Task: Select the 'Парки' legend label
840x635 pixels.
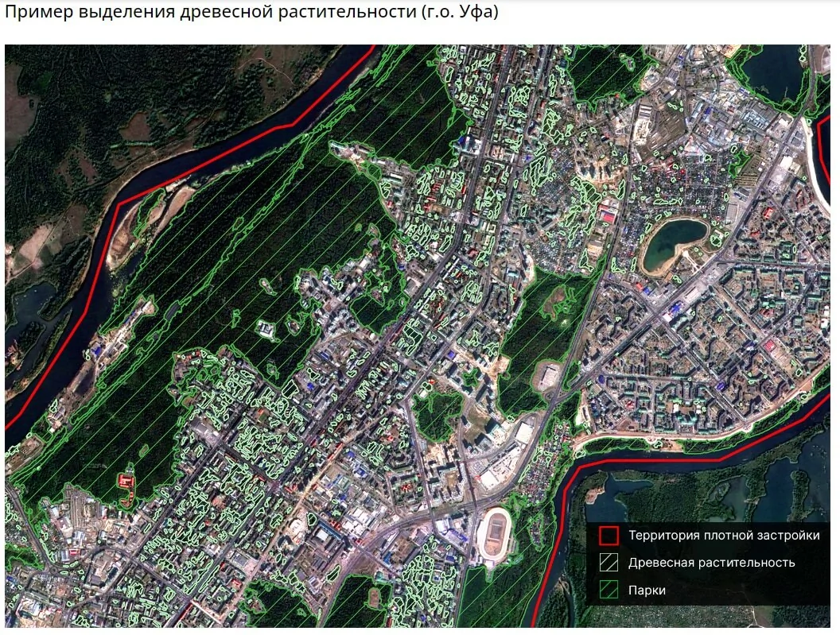Action: point(647,590)
